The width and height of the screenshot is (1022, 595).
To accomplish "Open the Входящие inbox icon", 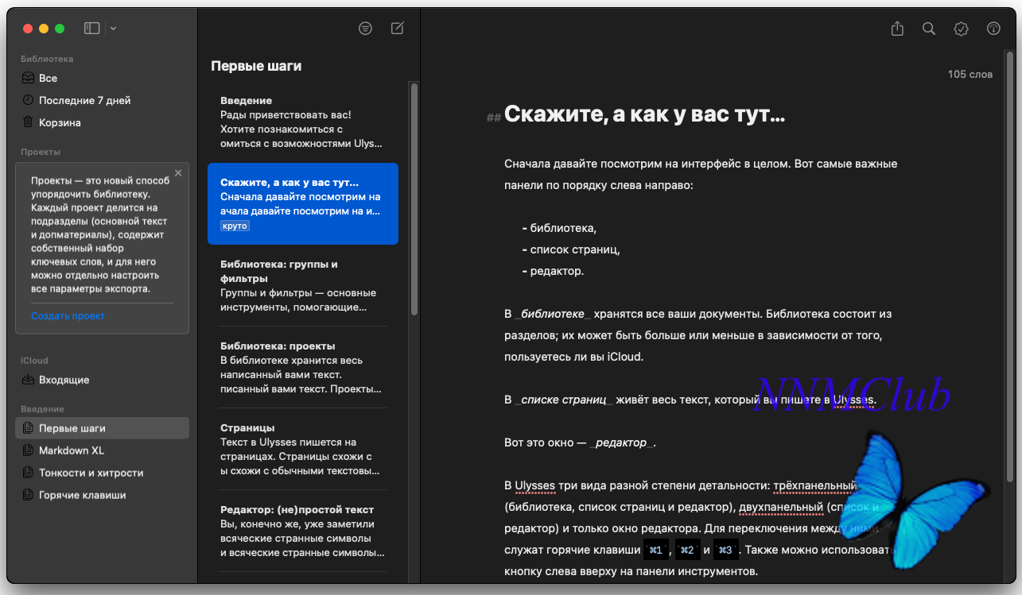I will click(x=28, y=380).
